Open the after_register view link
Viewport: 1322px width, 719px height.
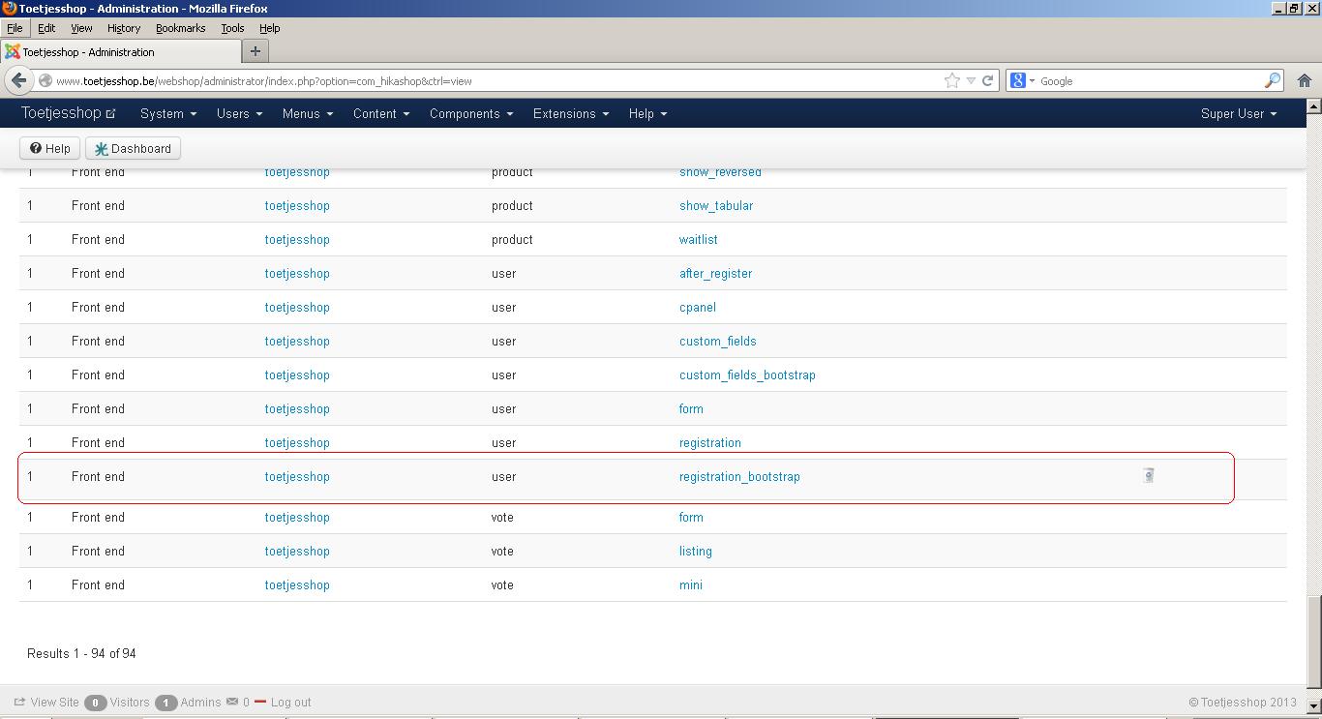coord(716,273)
